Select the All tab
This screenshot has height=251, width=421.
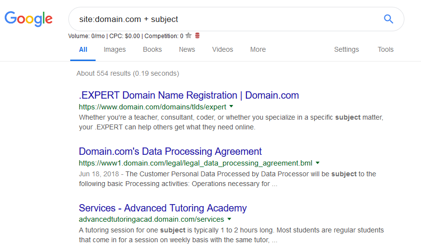tap(83, 49)
